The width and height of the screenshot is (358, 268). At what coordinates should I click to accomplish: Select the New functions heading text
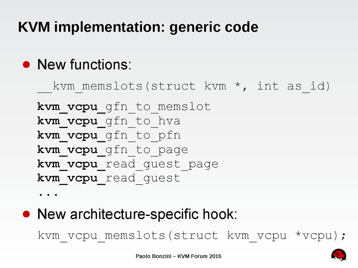[84, 65]
